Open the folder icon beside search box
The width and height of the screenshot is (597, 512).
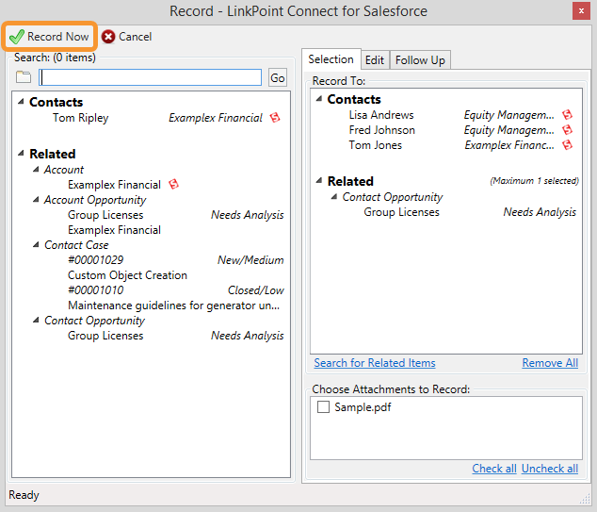(x=24, y=77)
